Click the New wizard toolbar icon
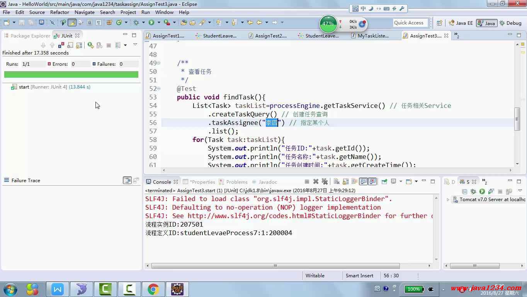This screenshot has height=297, width=527. [x=7, y=22]
